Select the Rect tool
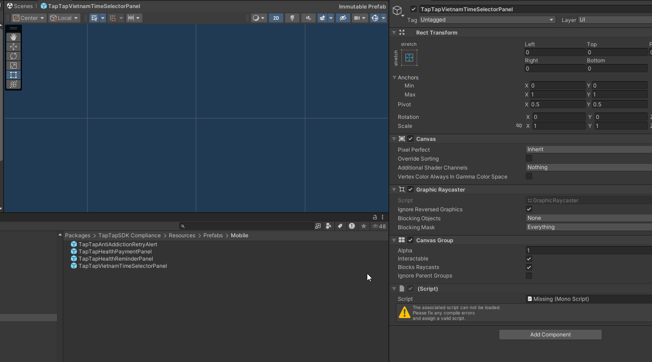 click(13, 75)
